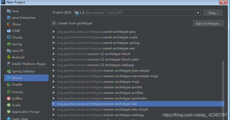Select the cocoon-22-archetype-webapp row text
The height and width of the screenshot is (120, 230).
pos(96,65)
